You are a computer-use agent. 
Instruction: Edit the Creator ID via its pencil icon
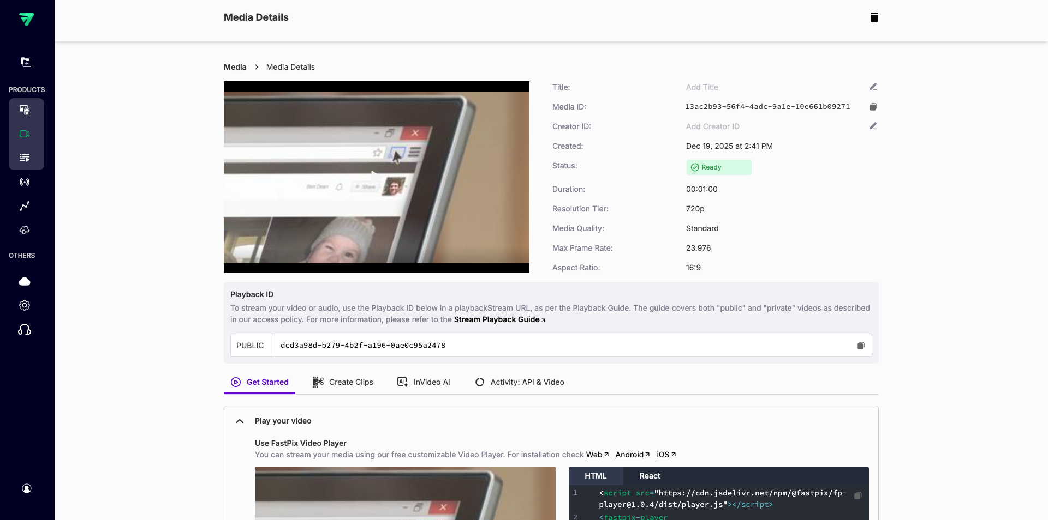click(x=873, y=126)
